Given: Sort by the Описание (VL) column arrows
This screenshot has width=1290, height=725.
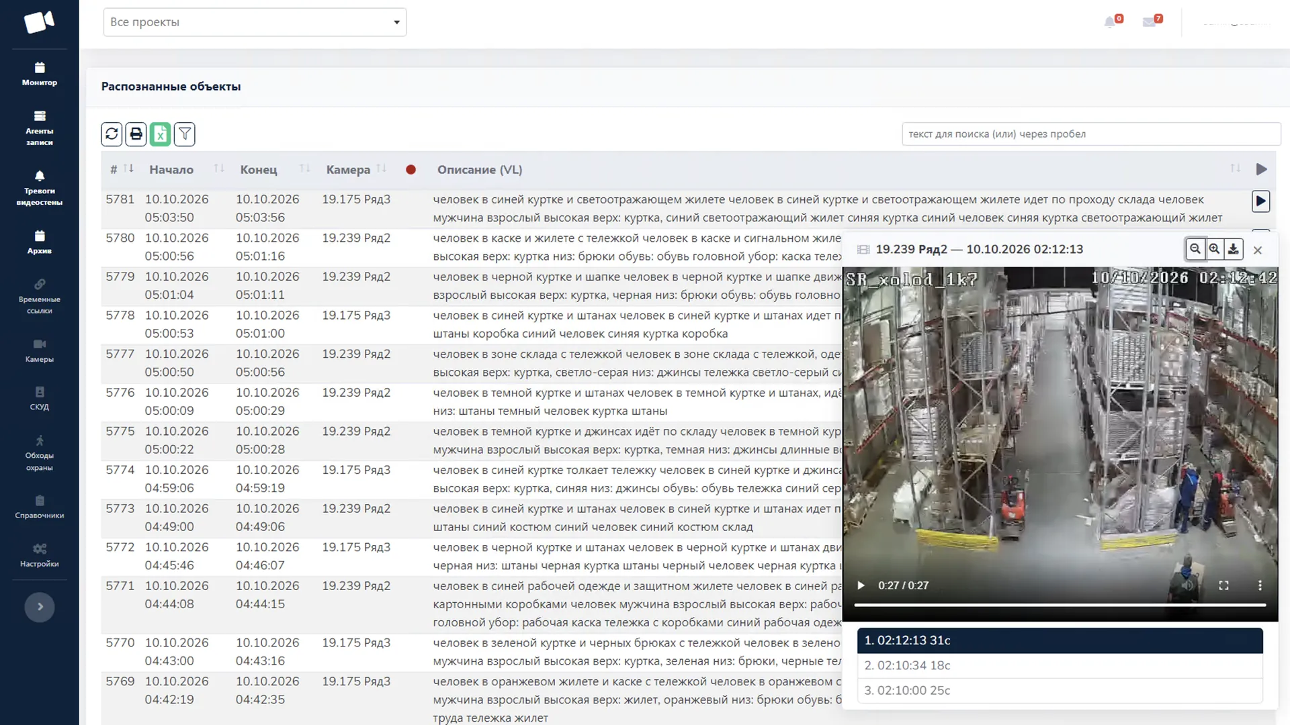Looking at the screenshot, I should tap(1235, 168).
